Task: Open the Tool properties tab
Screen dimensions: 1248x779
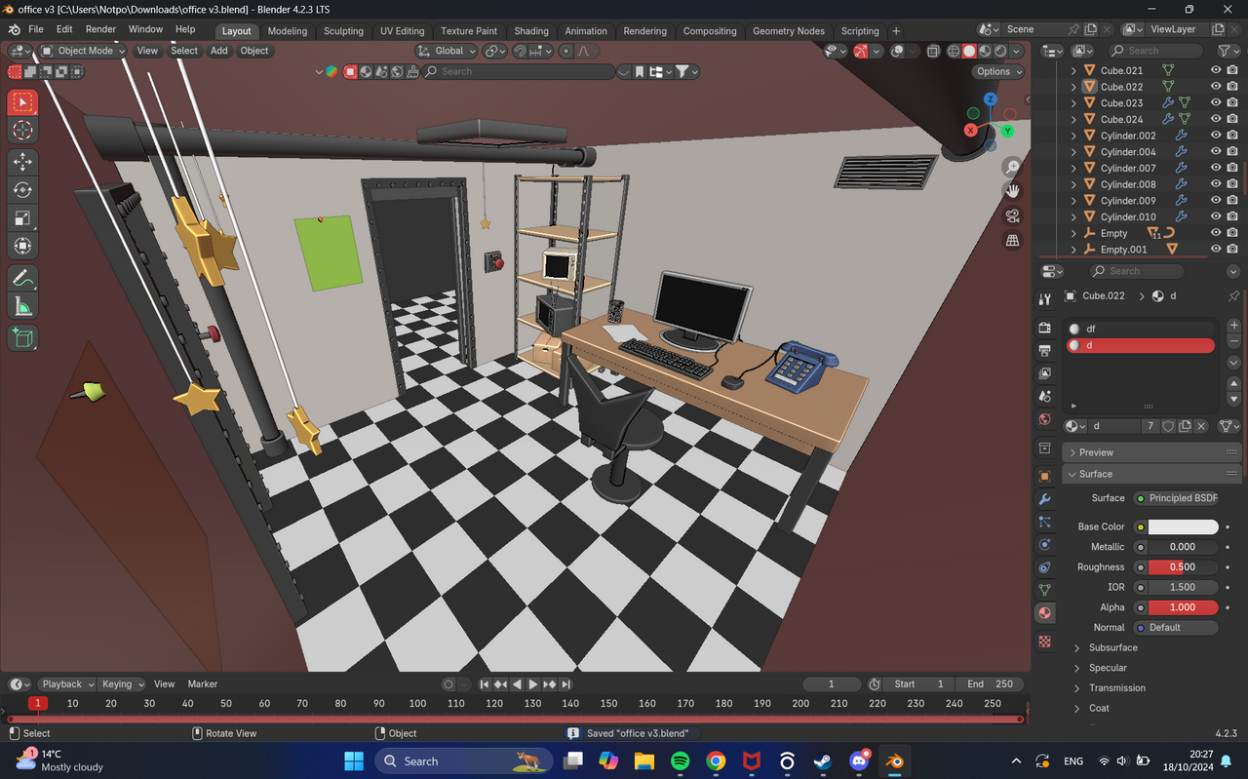Action: [x=1045, y=299]
